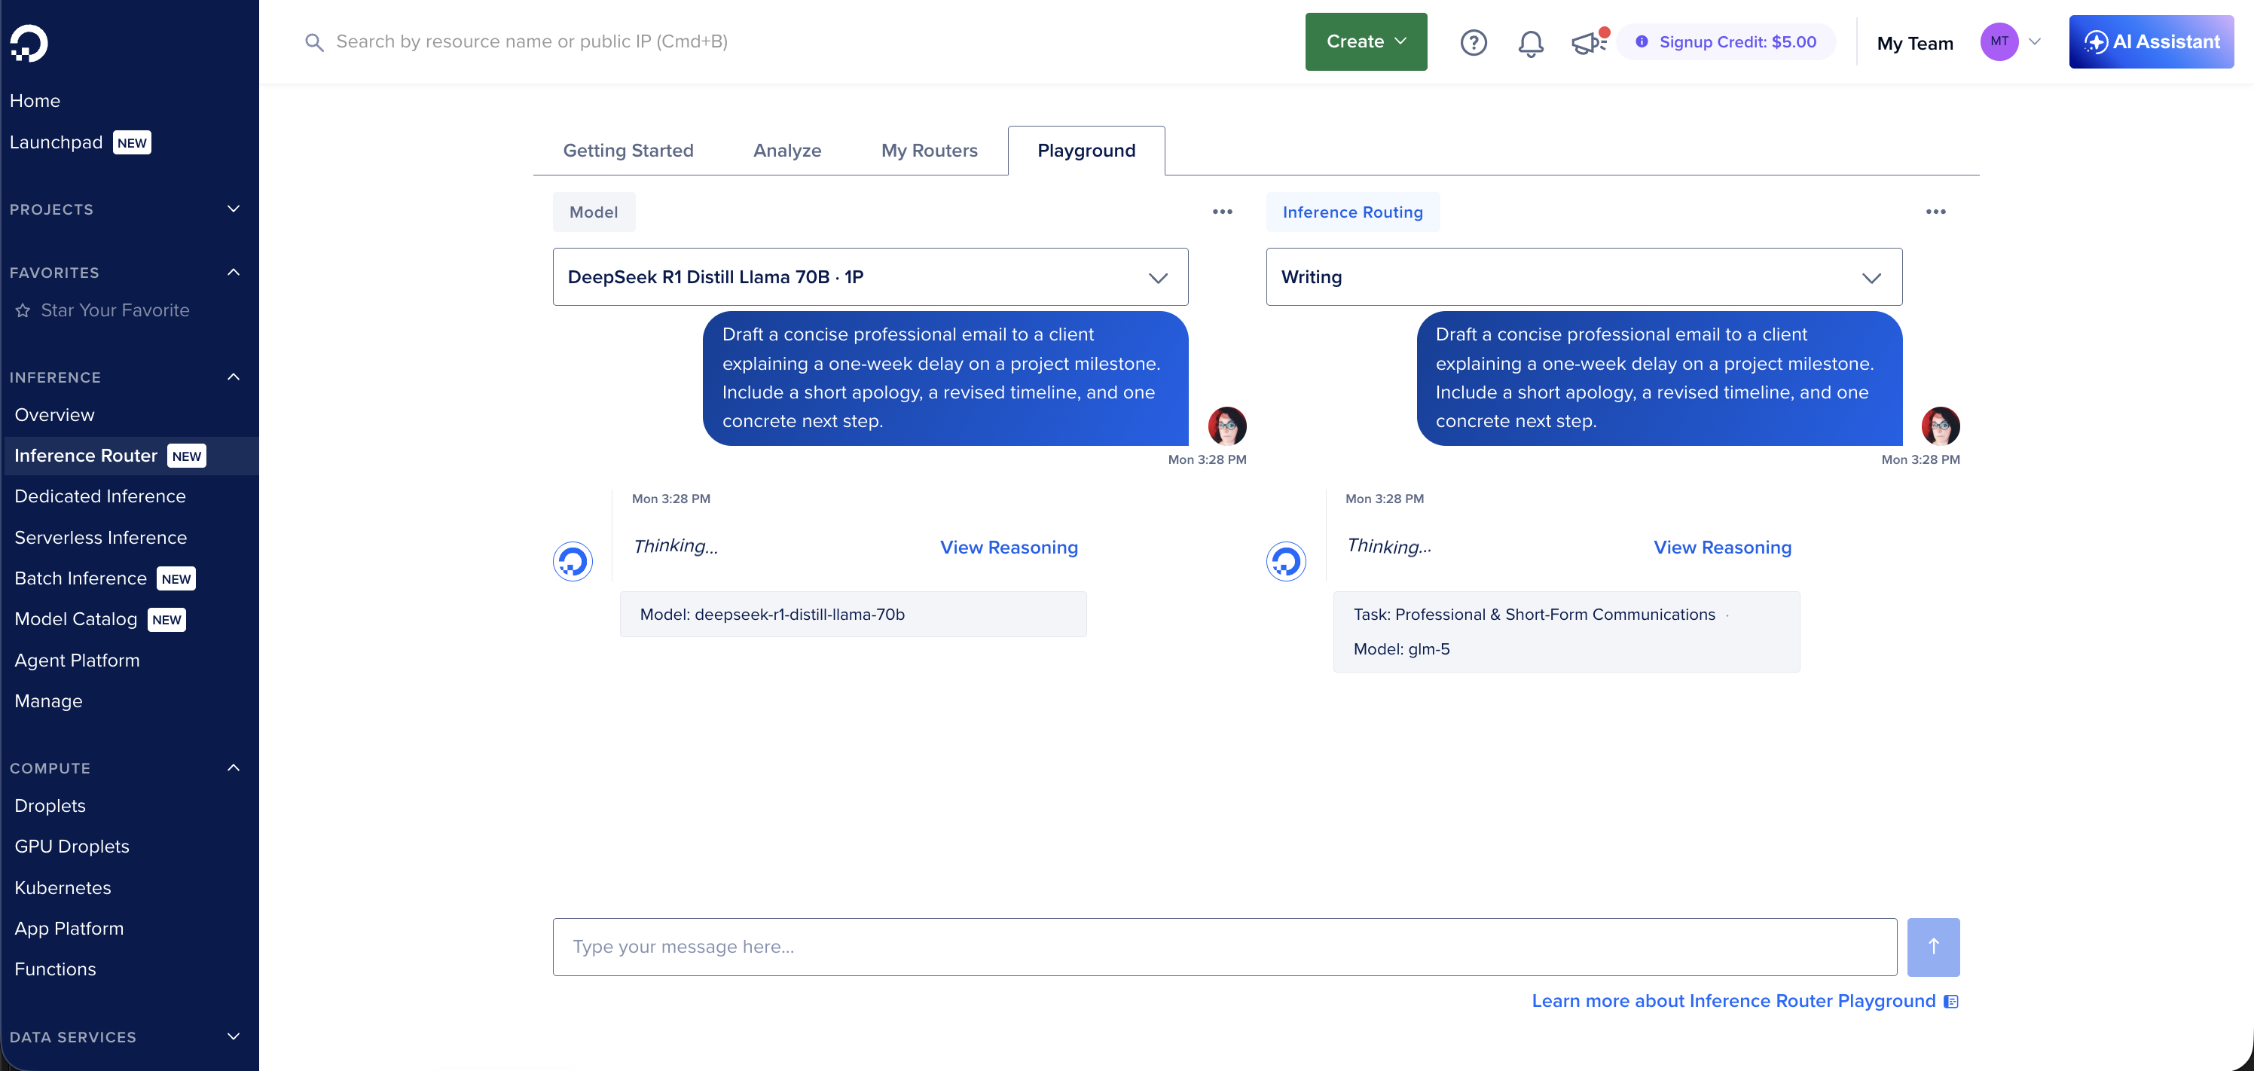The height and width of the screenshot is (1071, 2254).
Task: Click Star Your Favorite text
Action: (115, 310)
